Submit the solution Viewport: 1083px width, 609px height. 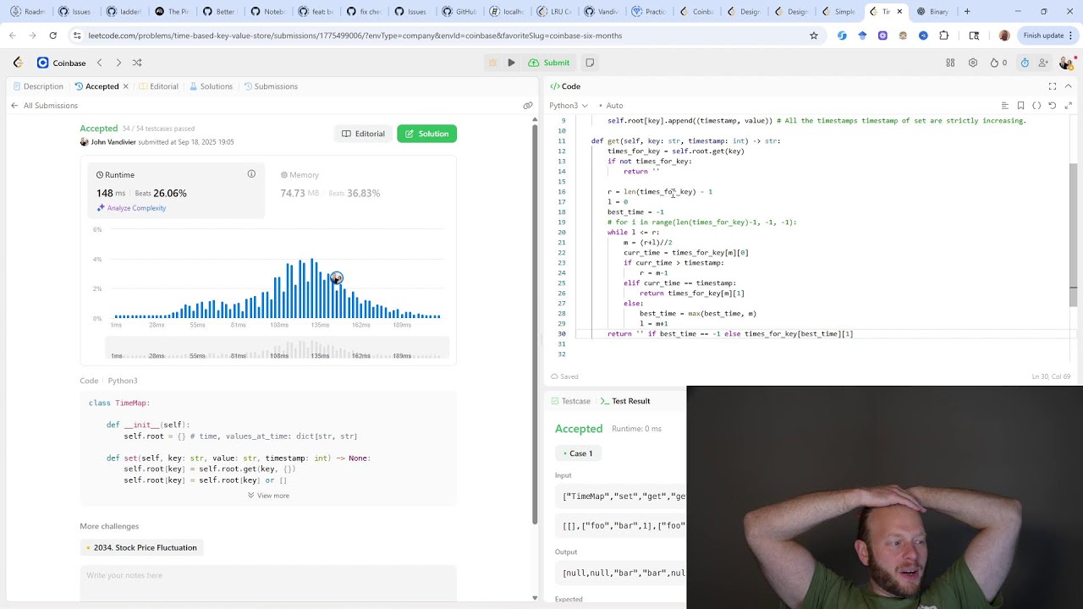pos(548,63)
